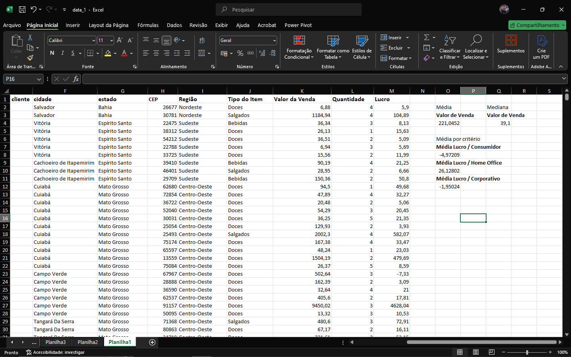Apply the red font color
This screenshot has width=571, height=357.
point(124,53)
